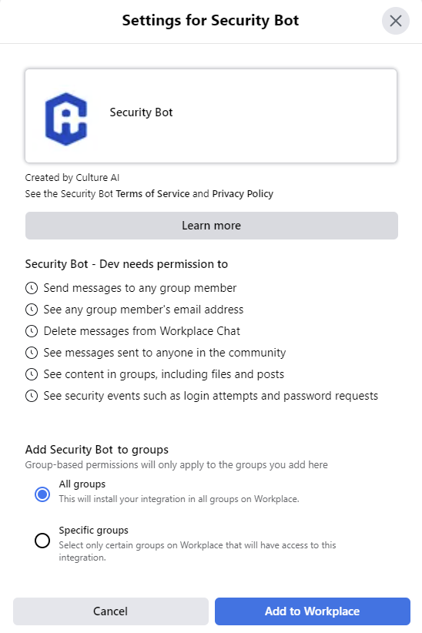
Task: Click clock icon beside security events permission
Action: point(32,396)
